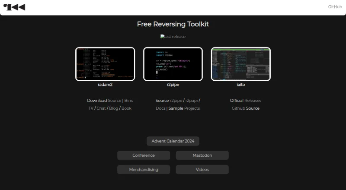Click the radare2 caption text
Viewport: 346px width, 190px height.
tap(105, 85)
